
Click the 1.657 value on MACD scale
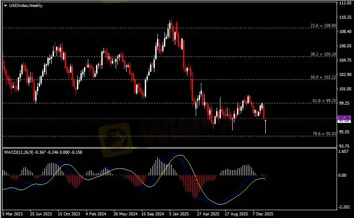pos(344,152)
